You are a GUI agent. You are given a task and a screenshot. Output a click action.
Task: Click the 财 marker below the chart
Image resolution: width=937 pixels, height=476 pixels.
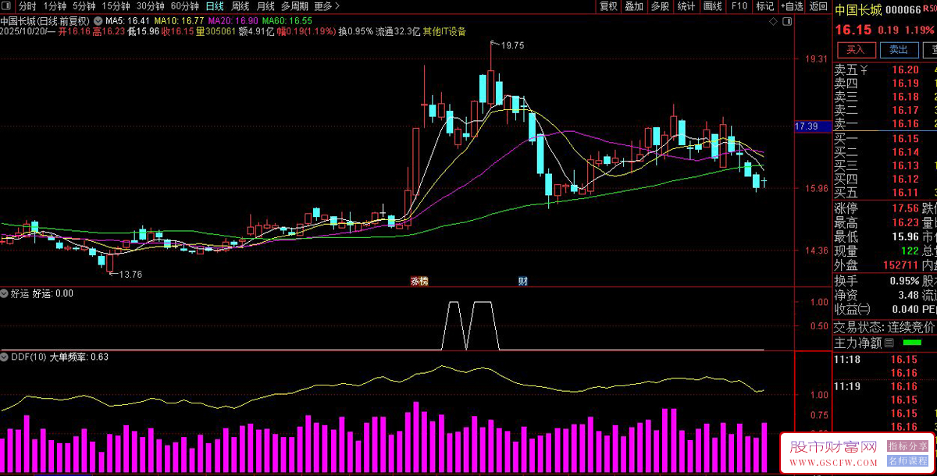[523, 281]
